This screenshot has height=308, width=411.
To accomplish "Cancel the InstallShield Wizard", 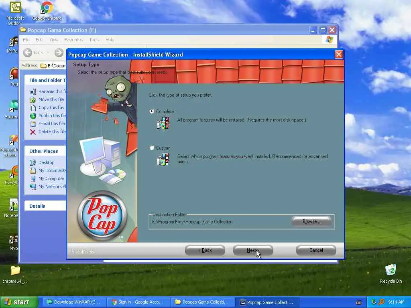I will pyautogui.click(x=316, y=250).
